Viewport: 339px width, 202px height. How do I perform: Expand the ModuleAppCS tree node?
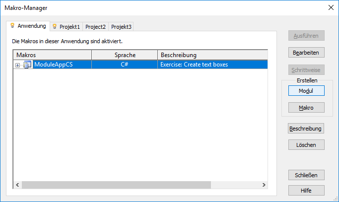click(17, 65)
